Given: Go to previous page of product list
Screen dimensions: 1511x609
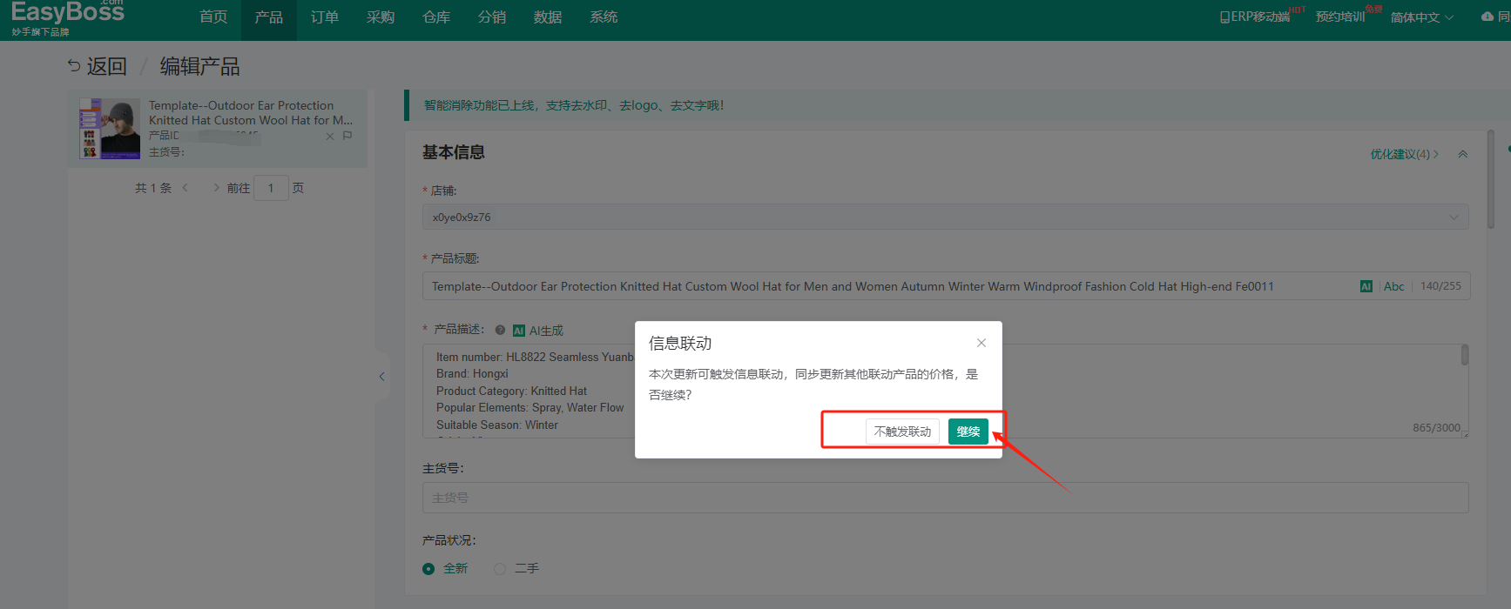Looking at the screenshot, I should [186, 188].
